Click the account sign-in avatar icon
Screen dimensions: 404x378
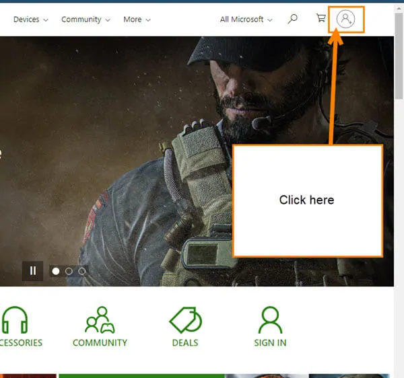coord(345,19)
